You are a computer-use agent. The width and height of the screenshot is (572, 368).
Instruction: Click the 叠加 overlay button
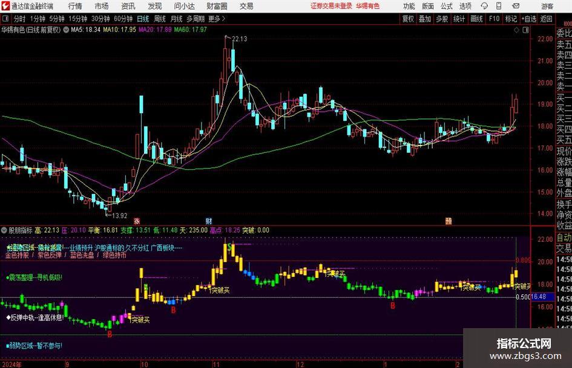coord(425,19)
